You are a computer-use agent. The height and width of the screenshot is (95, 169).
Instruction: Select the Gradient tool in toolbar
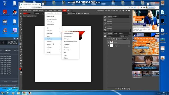[x=21, y=44]
